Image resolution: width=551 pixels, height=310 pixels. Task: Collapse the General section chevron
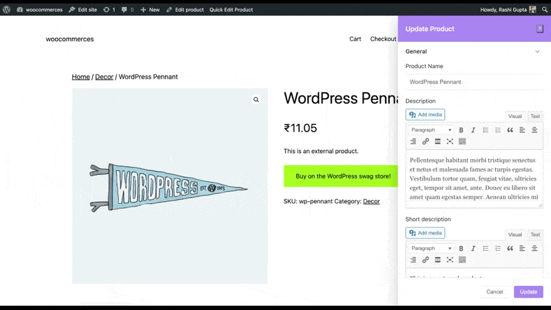click(x=537, y=51)
